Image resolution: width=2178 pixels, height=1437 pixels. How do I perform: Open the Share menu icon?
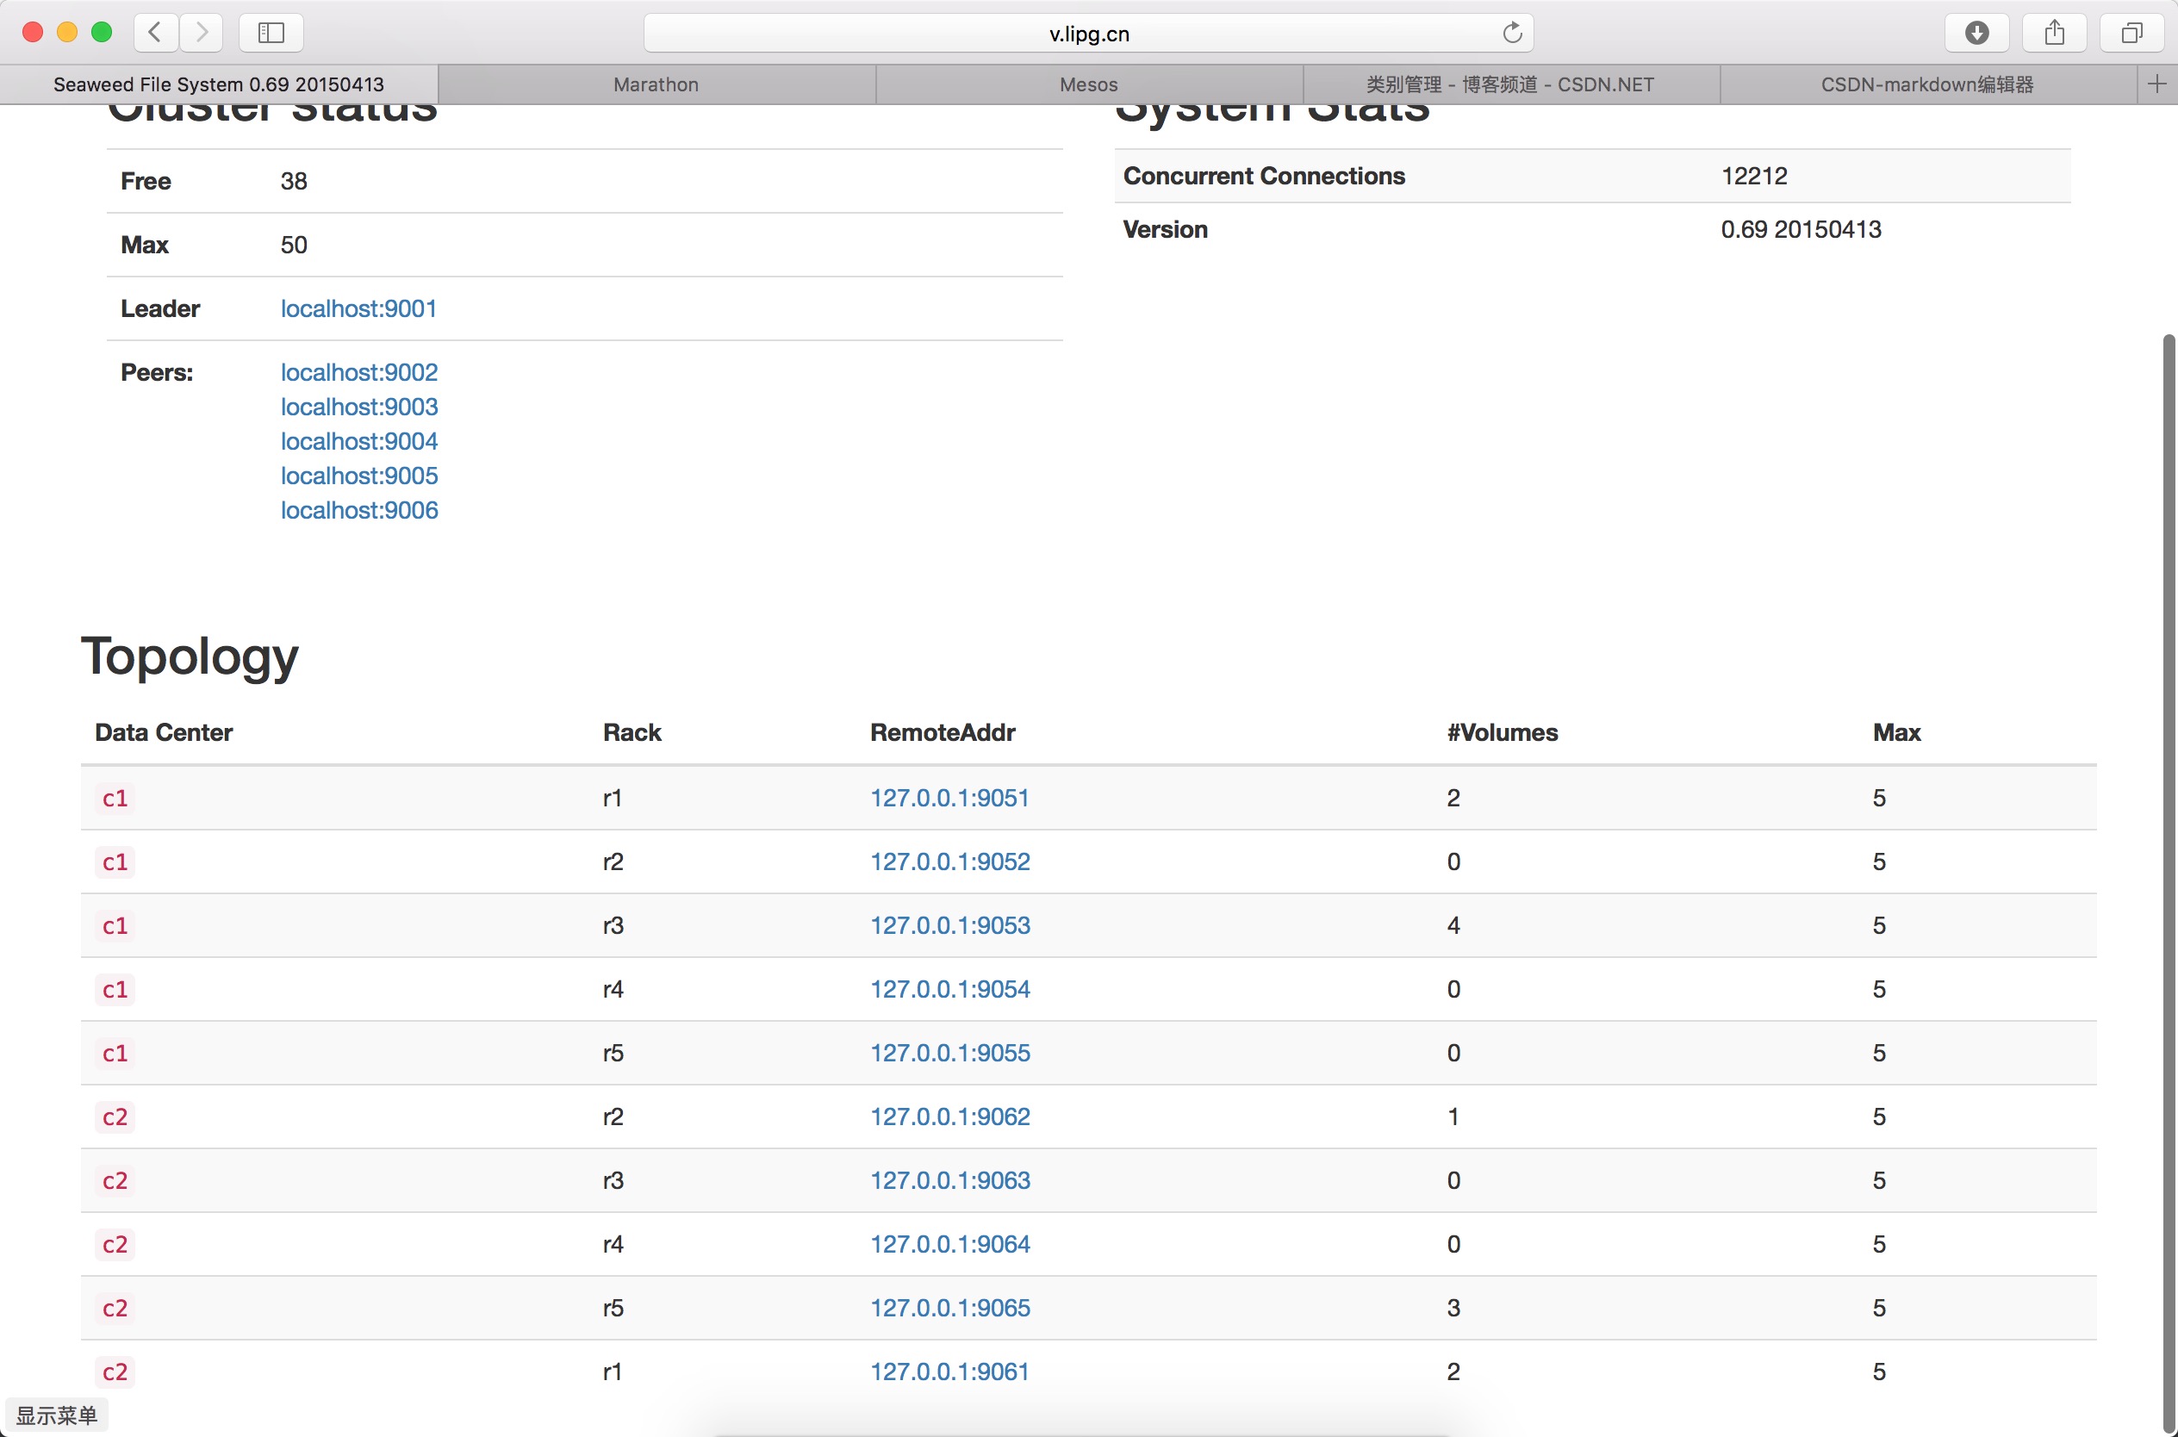pos(2054,33)
